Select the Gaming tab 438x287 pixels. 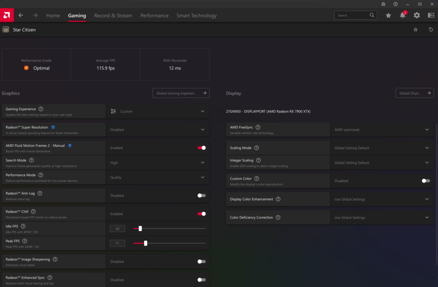coord(77,16)
